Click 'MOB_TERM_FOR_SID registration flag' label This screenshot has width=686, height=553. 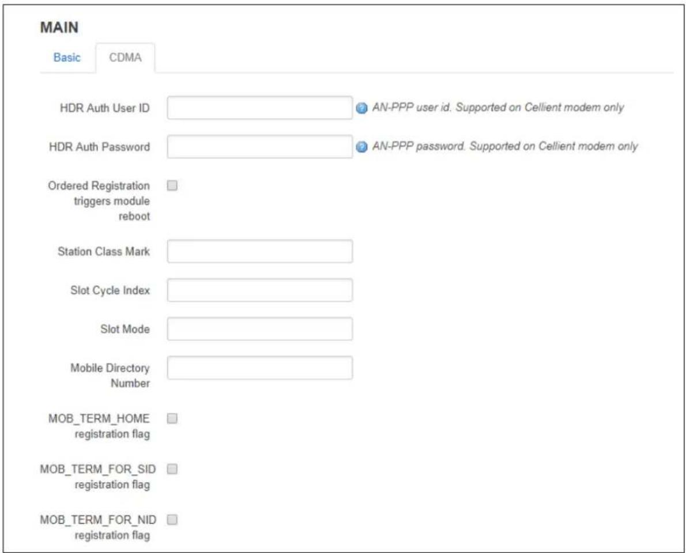pyautogui.click(x=98, y=477)
